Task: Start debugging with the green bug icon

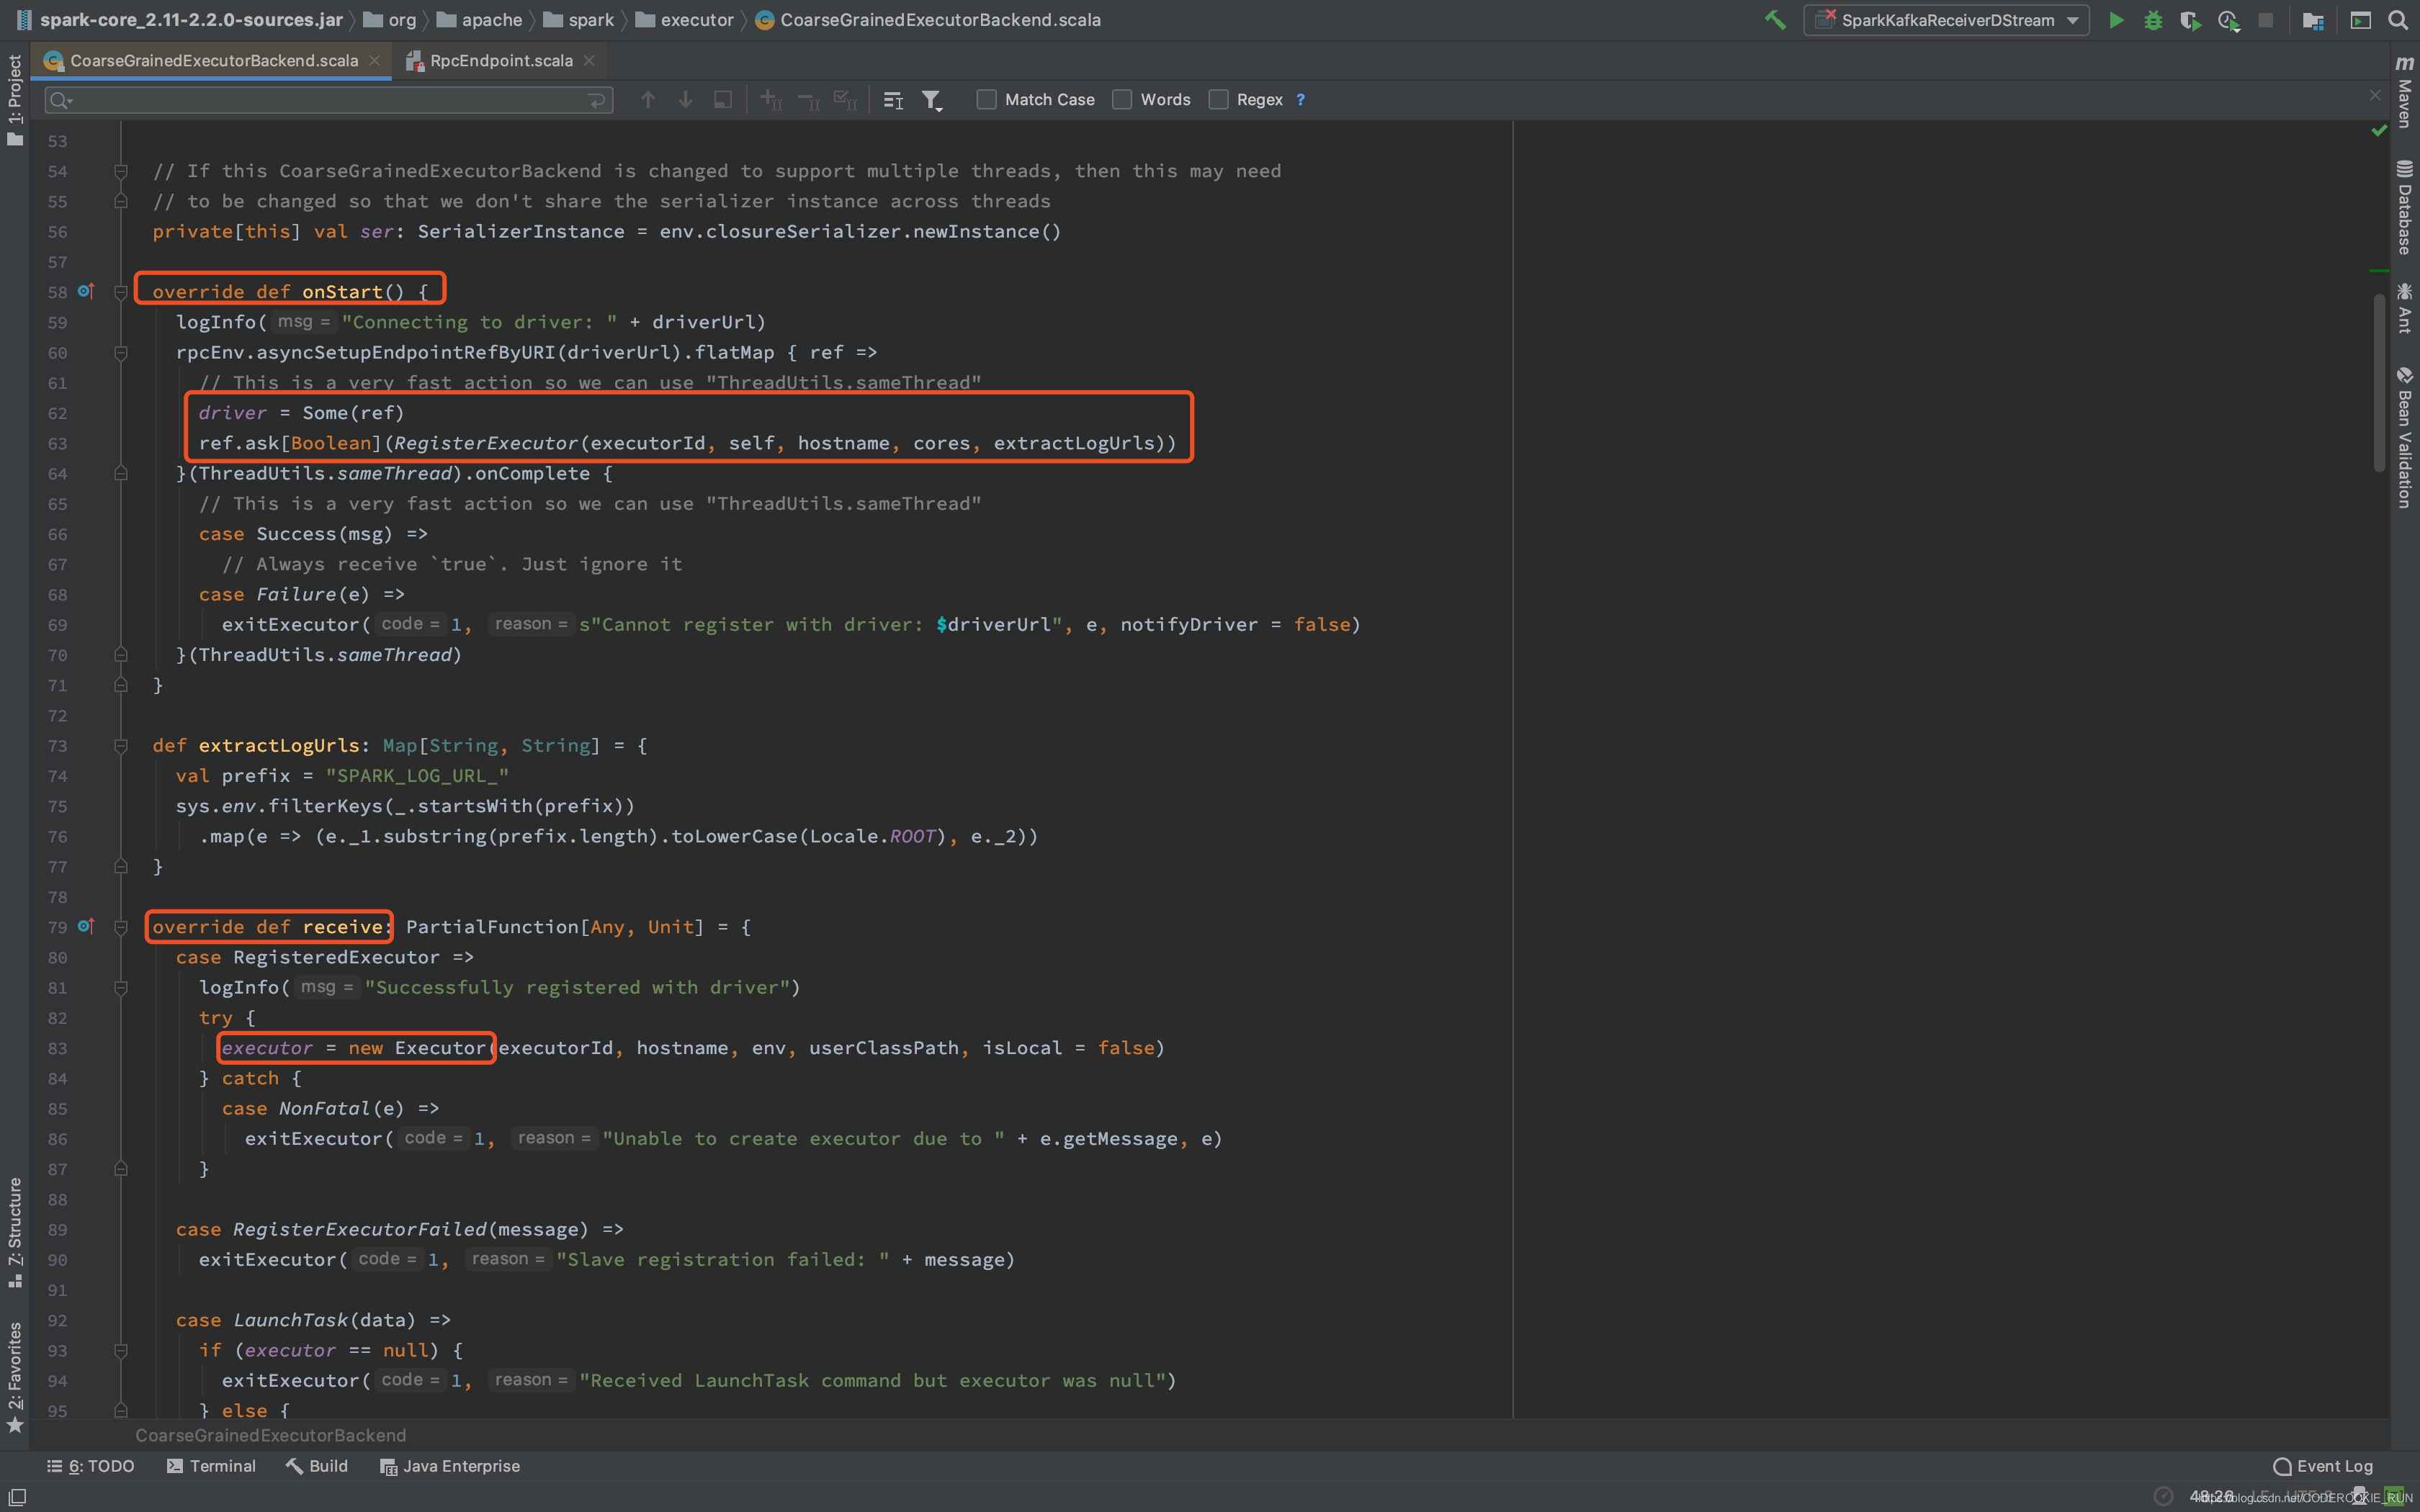Action: click(2153, 20)
